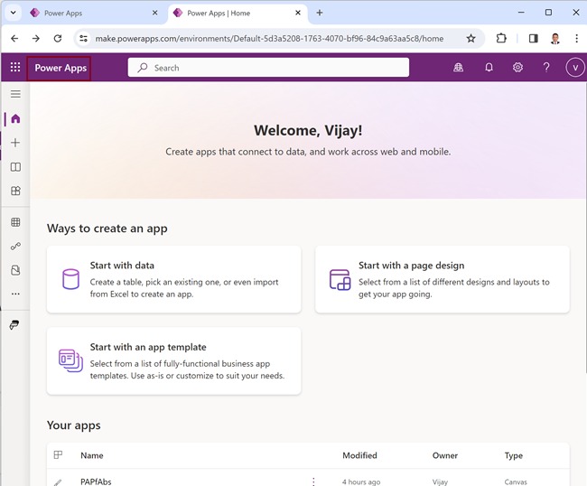Screen dimensions: 587x486
Task: Open the Settings gear in header
Action: [517, 68]
